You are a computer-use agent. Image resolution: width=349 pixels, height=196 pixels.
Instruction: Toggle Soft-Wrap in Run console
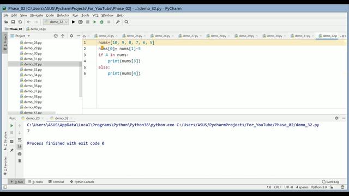coord(20,140)
